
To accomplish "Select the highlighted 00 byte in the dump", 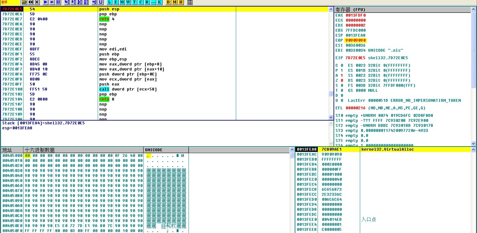I will pyautogui.click(x=27, y=156).
